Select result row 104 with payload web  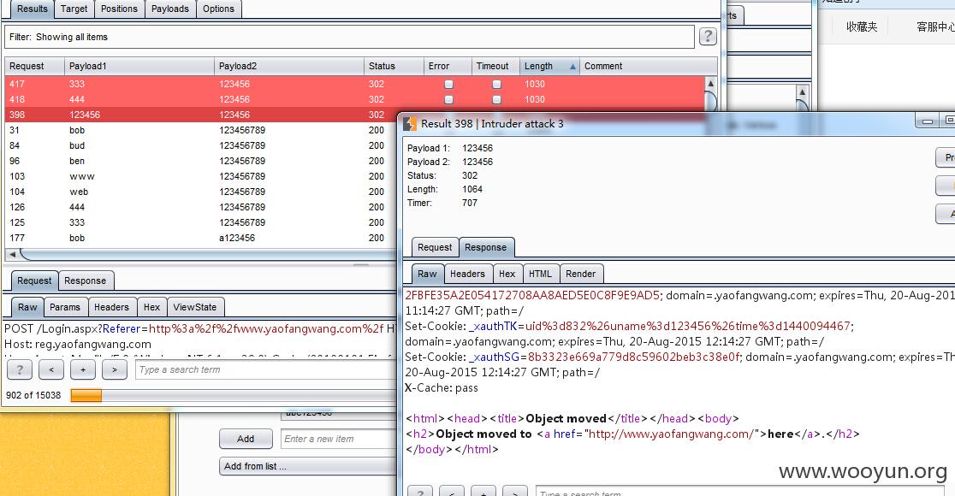201,192
